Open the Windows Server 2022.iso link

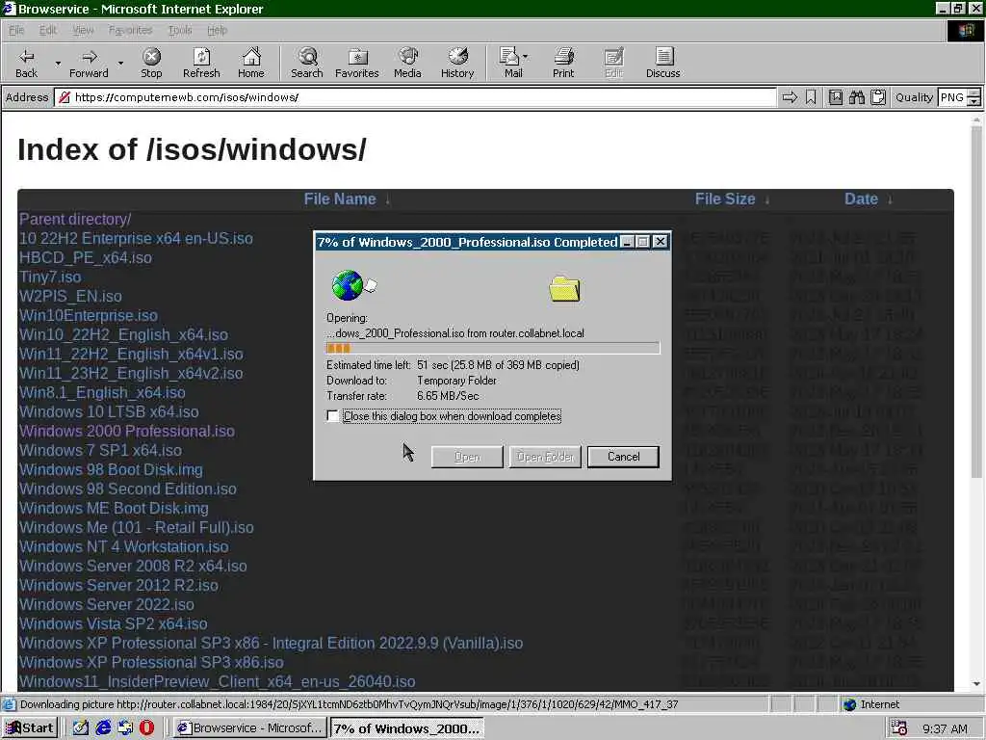[106, 605]
